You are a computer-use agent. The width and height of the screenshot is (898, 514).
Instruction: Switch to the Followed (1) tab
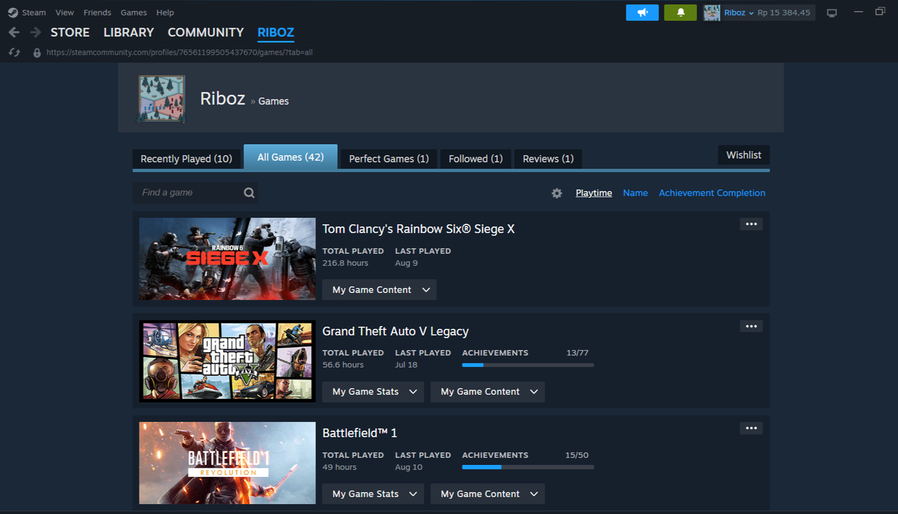[x=476, y=158]
